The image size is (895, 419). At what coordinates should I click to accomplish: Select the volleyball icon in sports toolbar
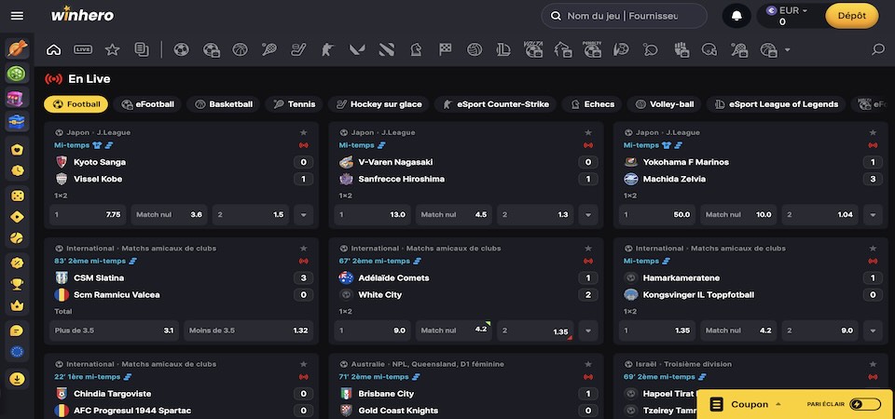pos(475,49)
